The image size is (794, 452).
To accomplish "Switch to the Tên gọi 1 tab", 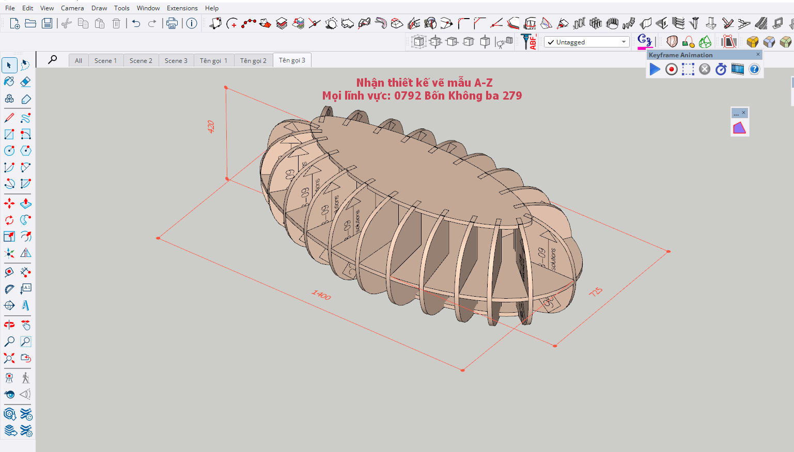I will tap(213, 60).
